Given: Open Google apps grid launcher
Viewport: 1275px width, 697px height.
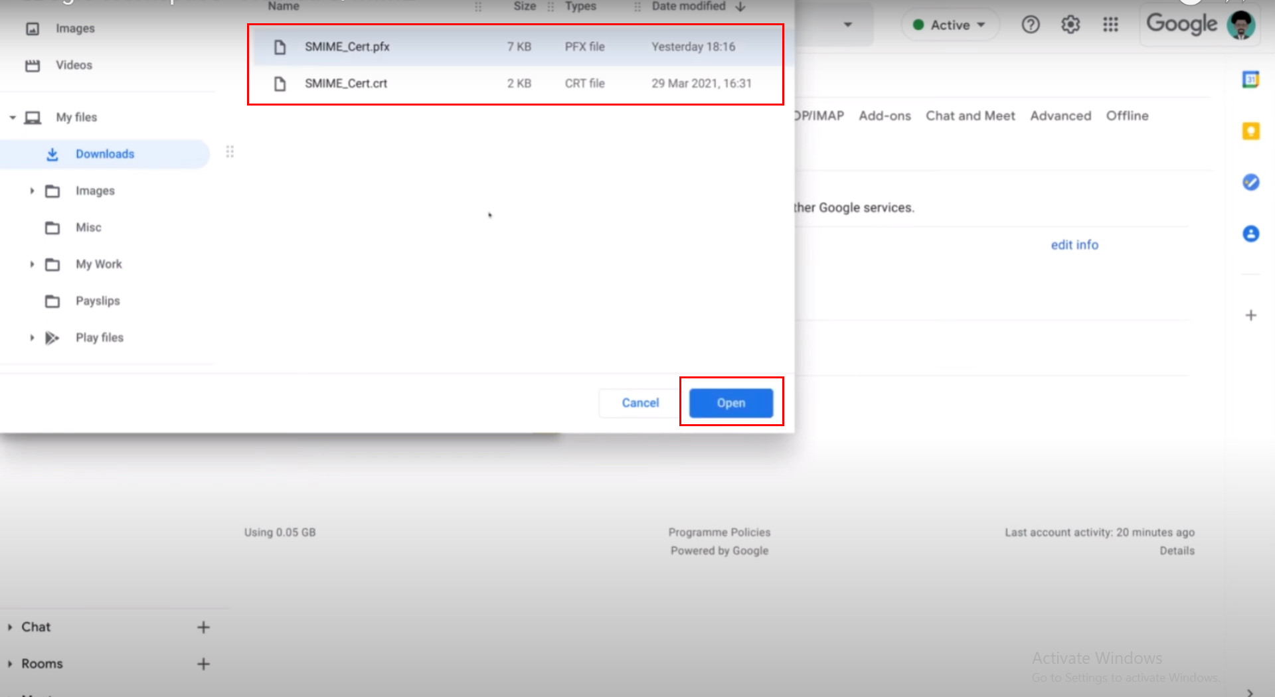Looking at the screenshot, I should pos(1110,25).
